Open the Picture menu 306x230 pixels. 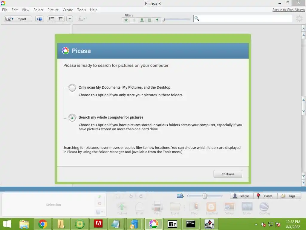(53, 10)
